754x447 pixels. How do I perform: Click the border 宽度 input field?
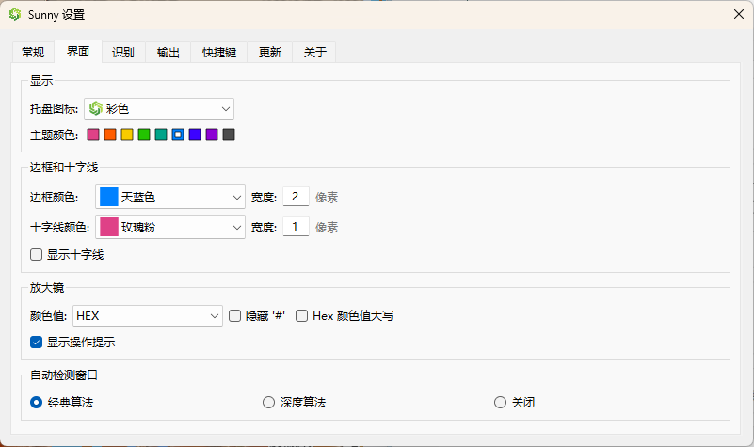296,197
